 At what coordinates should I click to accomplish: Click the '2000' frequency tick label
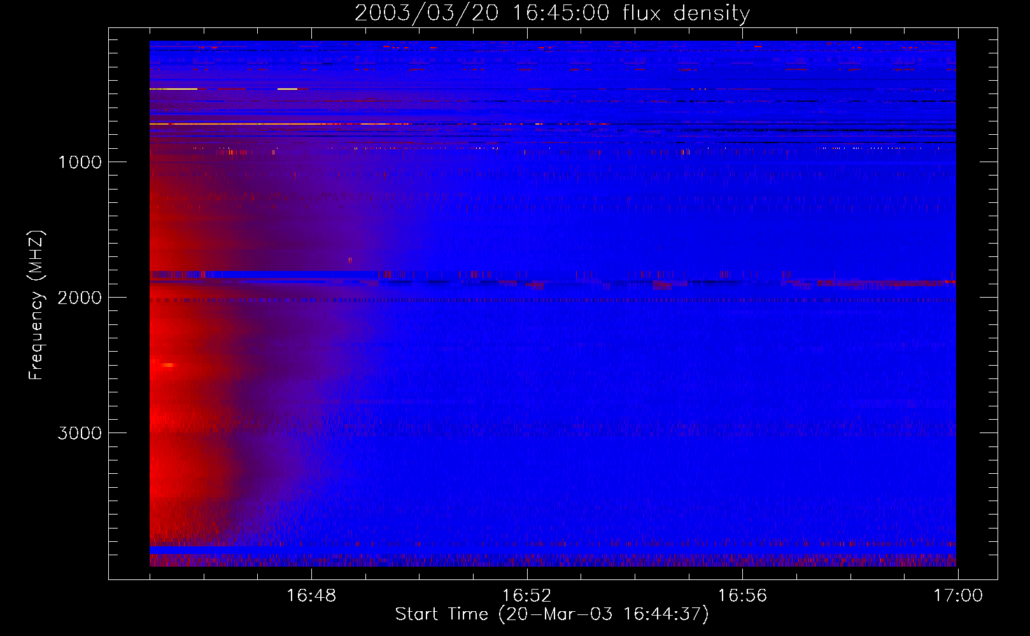(x=80, y=298)
